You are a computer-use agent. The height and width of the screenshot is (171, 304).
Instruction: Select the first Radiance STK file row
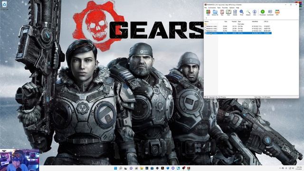pos(238,26)
